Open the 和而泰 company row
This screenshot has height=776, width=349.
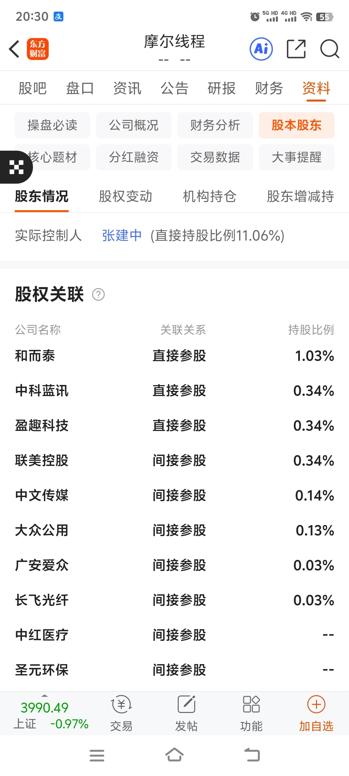pyautogui.click(x=35, y=356)
